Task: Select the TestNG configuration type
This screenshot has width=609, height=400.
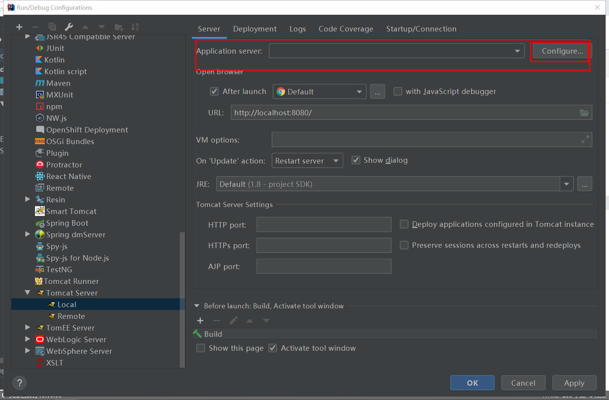Action: pos(53,270)
